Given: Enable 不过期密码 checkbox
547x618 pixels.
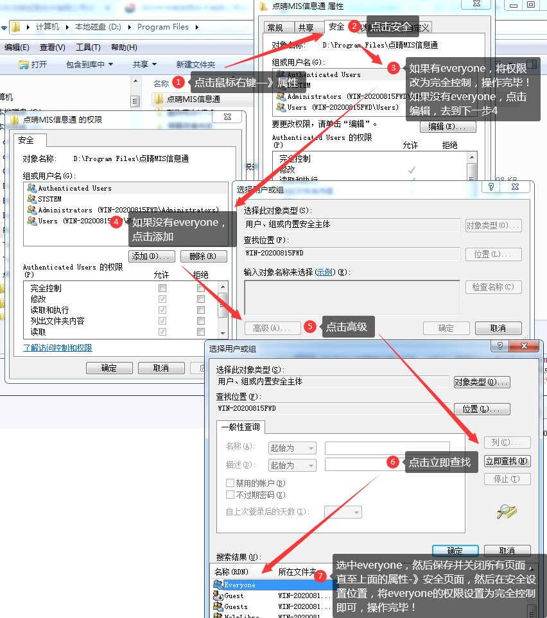Looking at the screenshot, I should [x=230, y=494].
